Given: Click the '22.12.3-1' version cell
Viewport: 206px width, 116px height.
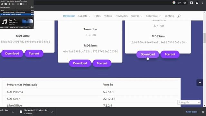Looking at the screenshot, I should [109, 99].
